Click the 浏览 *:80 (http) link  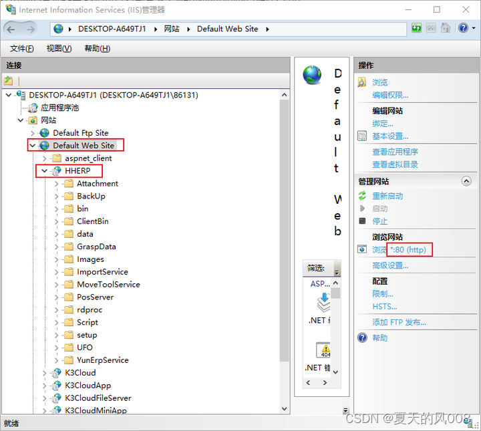[399, 250]
